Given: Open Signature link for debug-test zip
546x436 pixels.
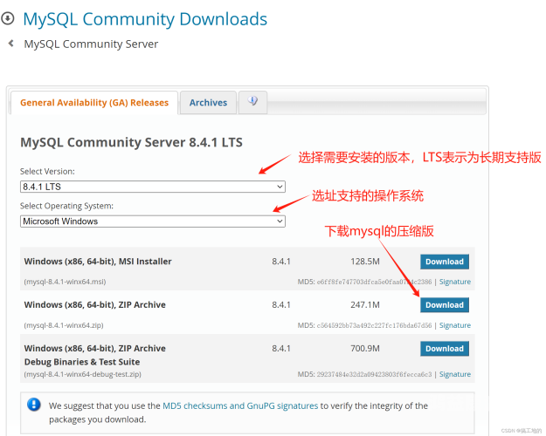Looking at the screenshot, I should (455, 374).
